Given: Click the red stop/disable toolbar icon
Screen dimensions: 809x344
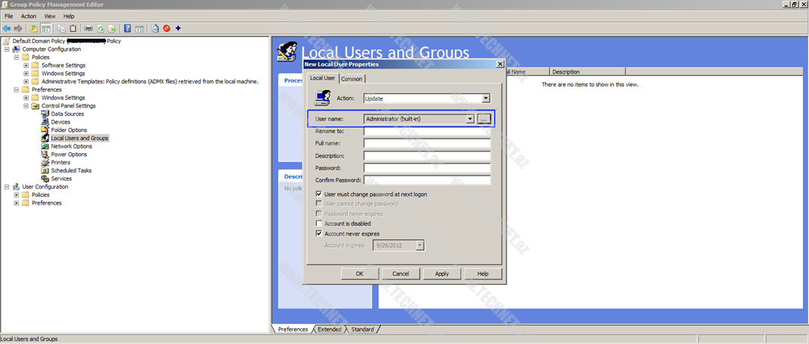Looking at the screenshot, I should point(166,29).
